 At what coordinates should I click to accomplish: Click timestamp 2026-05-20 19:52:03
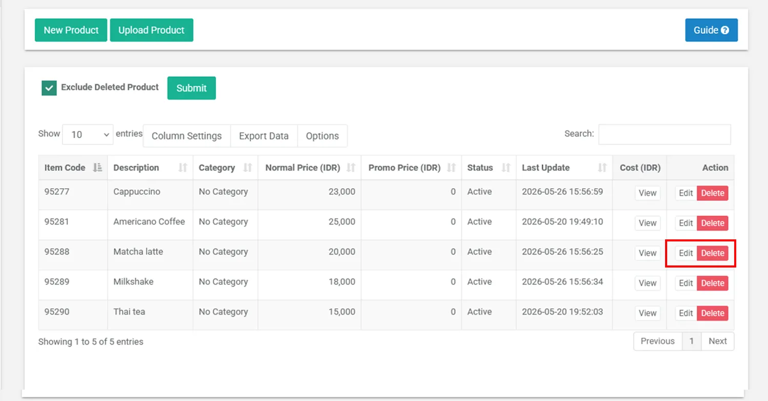(x=562, y=312)
